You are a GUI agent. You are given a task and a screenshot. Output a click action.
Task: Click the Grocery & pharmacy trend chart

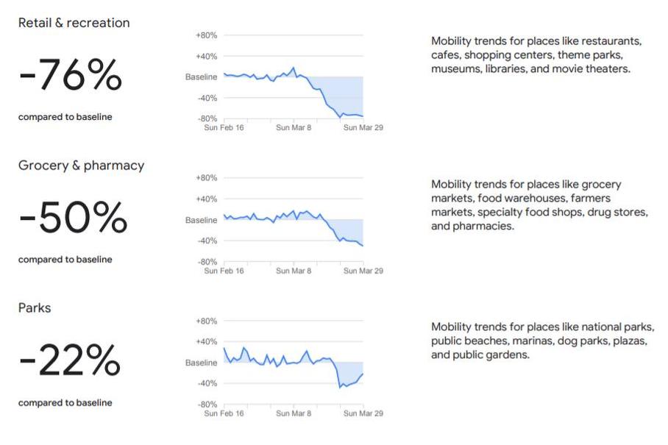coord(285,224)
